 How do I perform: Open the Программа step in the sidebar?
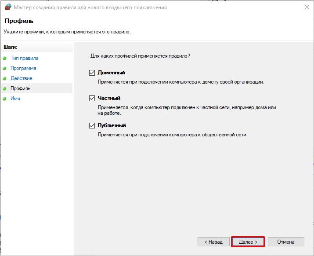pos(23,68)
